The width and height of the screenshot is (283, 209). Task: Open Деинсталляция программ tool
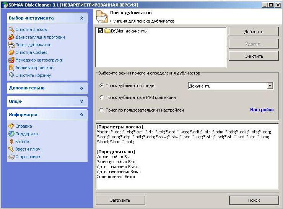40,37
